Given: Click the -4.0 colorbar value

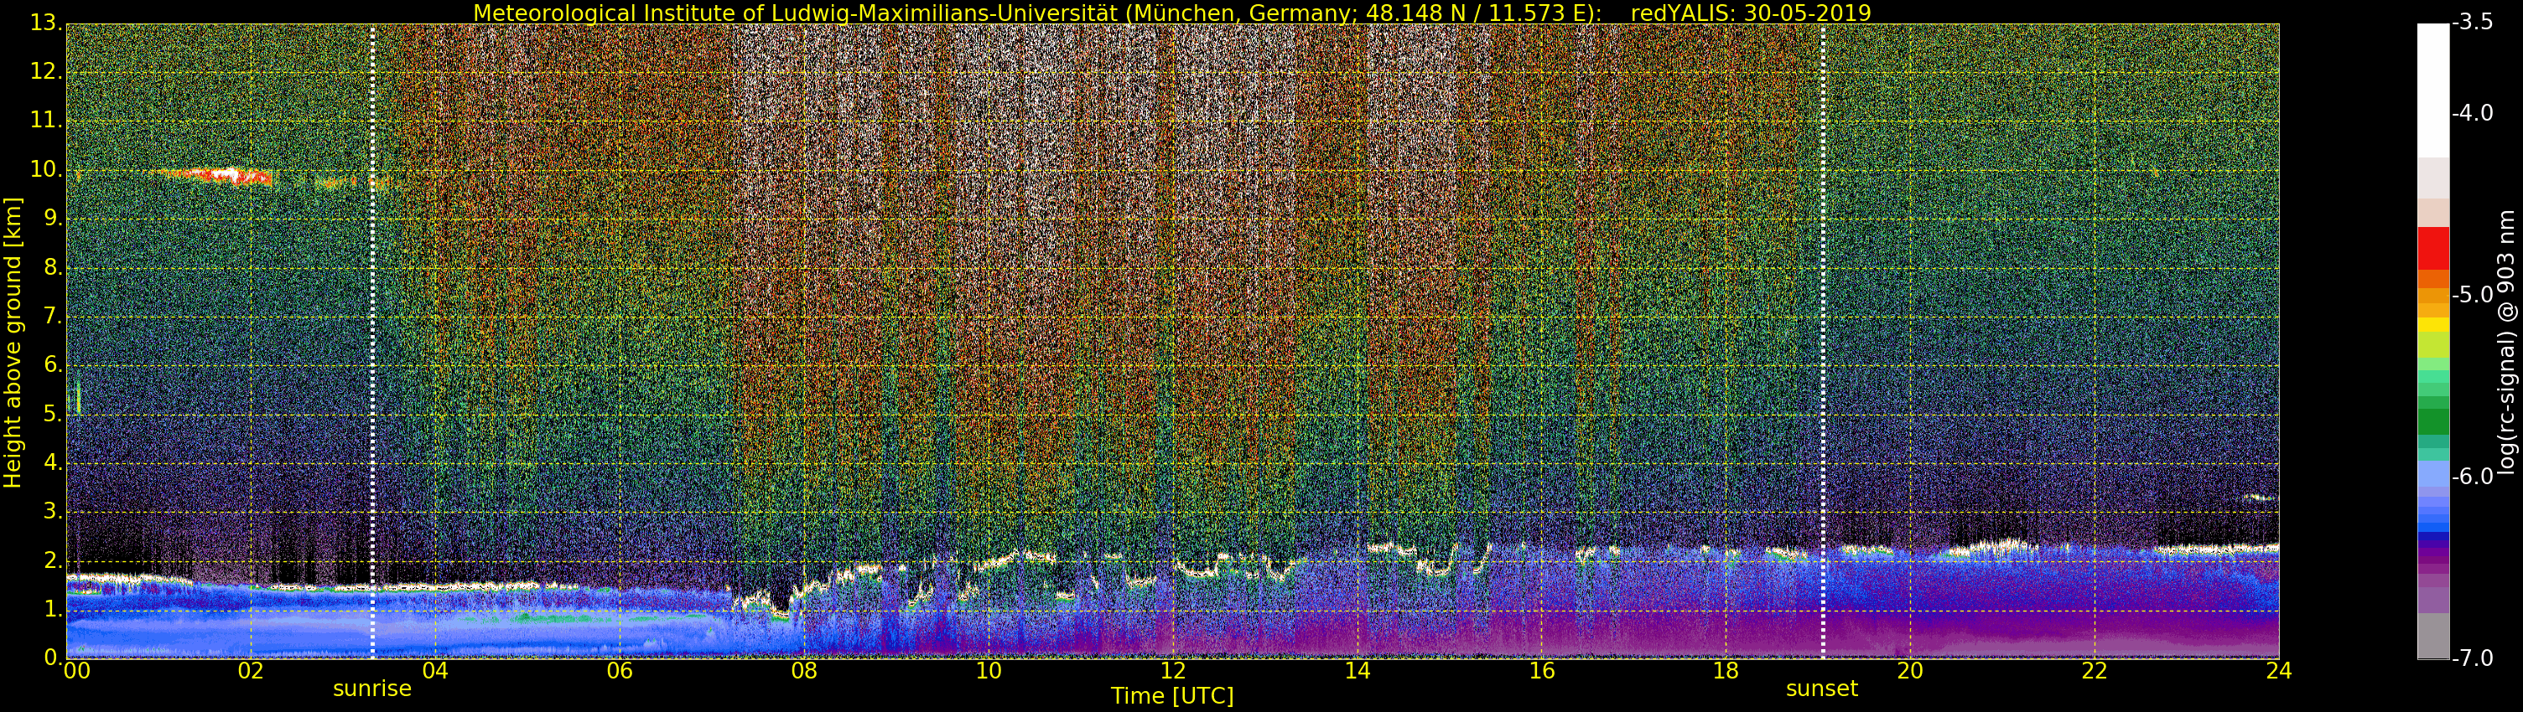Looking at the screenshot, I should click(2473, 112).
